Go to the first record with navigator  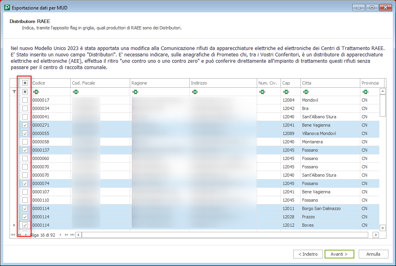tap(13, 235)
